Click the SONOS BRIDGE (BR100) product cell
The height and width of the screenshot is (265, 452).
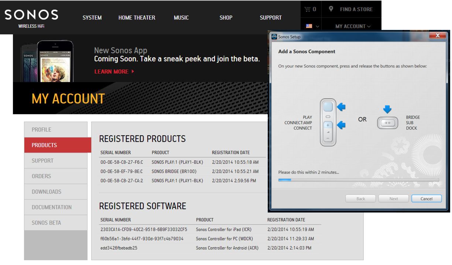point(174,171)
